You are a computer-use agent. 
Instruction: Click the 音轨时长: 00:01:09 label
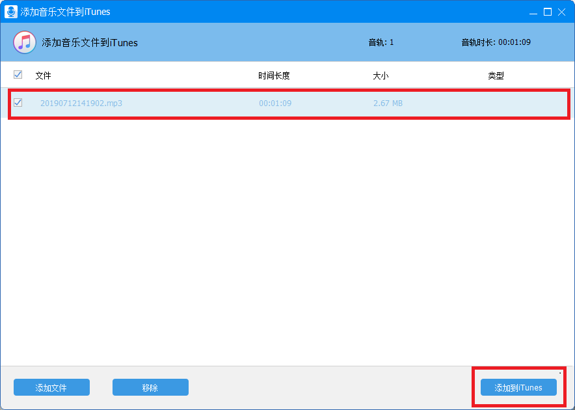pyautogui.click(x=496, y=42)
